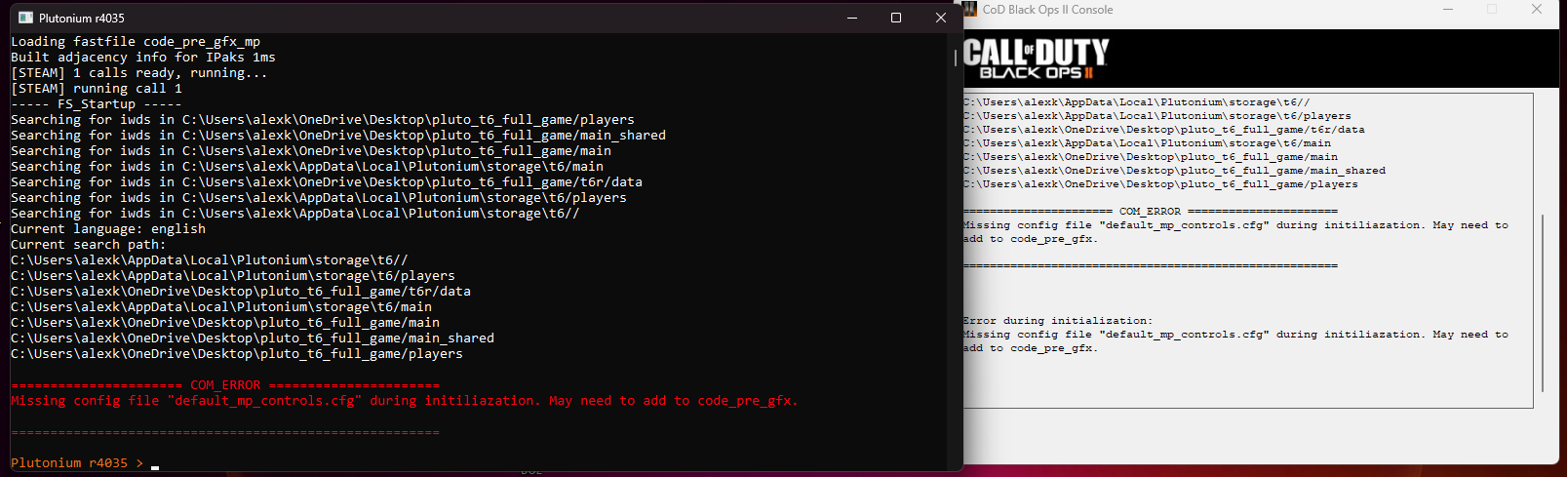Click Plutonium search path line ending storage\t6//
This screenshot has height=477, width=1567.
point(210,260)
